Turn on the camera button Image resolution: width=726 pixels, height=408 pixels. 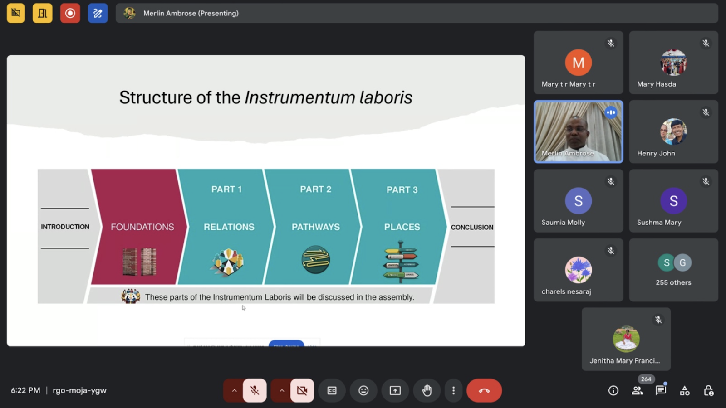(302, 390)
